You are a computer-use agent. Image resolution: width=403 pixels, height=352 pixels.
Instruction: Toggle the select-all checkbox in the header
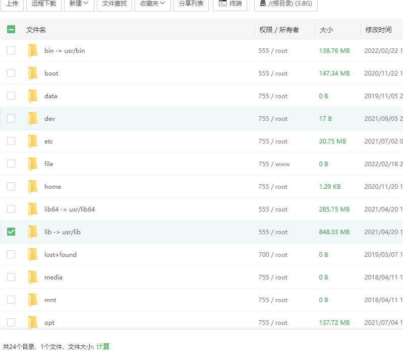point(11,29)
